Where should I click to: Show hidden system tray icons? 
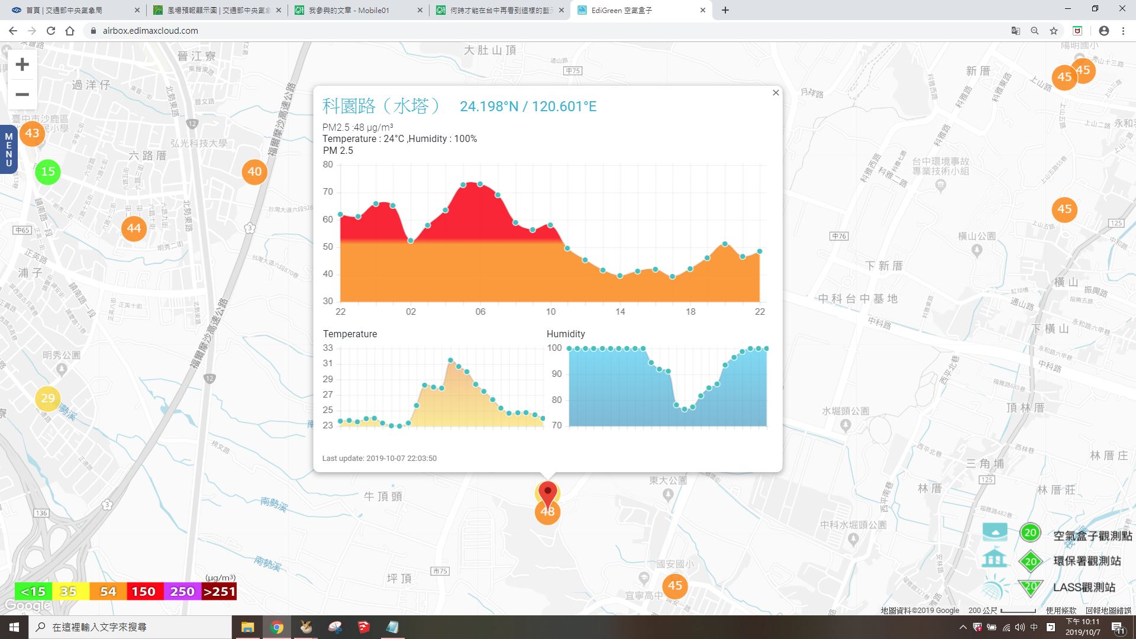(x=963, y=627)
